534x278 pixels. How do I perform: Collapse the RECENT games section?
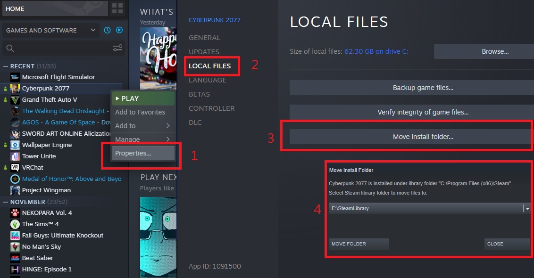[x=6, y=66]
